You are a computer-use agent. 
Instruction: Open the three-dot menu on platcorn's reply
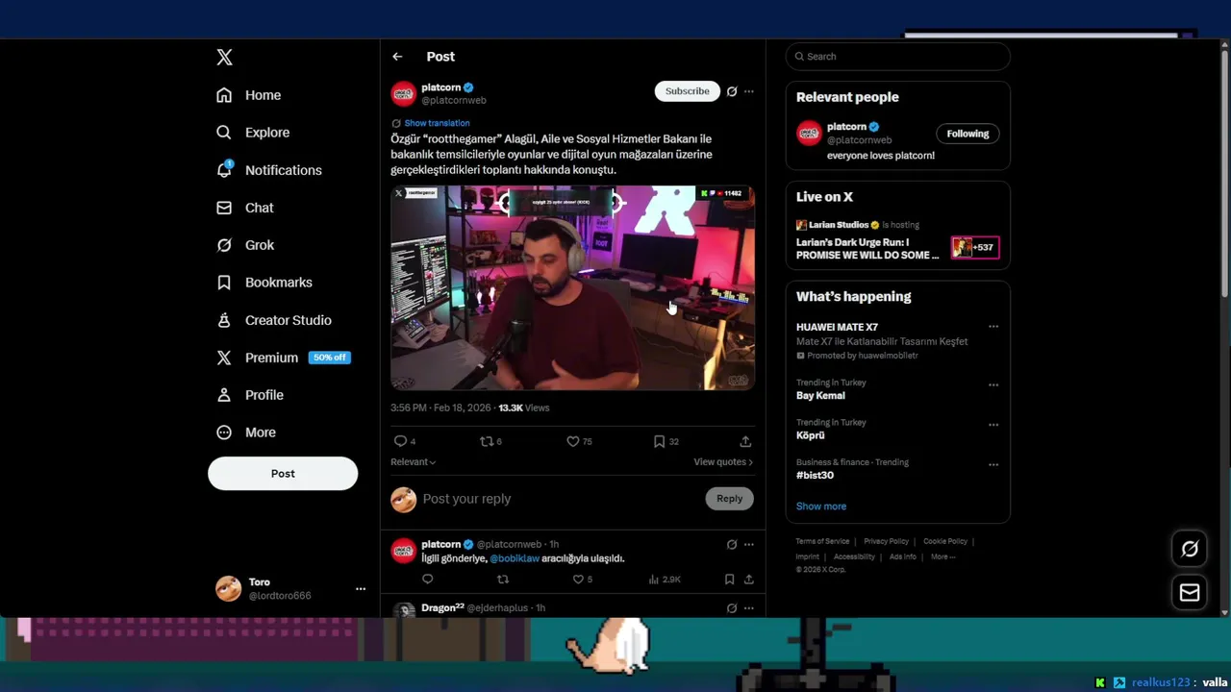click(x=749, y=545)
